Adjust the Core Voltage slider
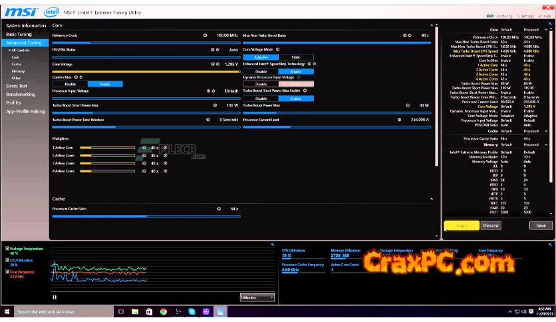Image resolution: width=556 pixels, height=322 pixels. 146,72
